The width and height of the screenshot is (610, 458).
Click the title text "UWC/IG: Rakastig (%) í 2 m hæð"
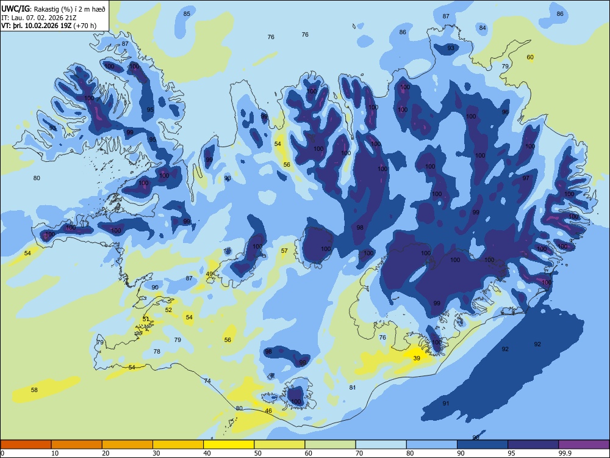[x=53, y=9]
